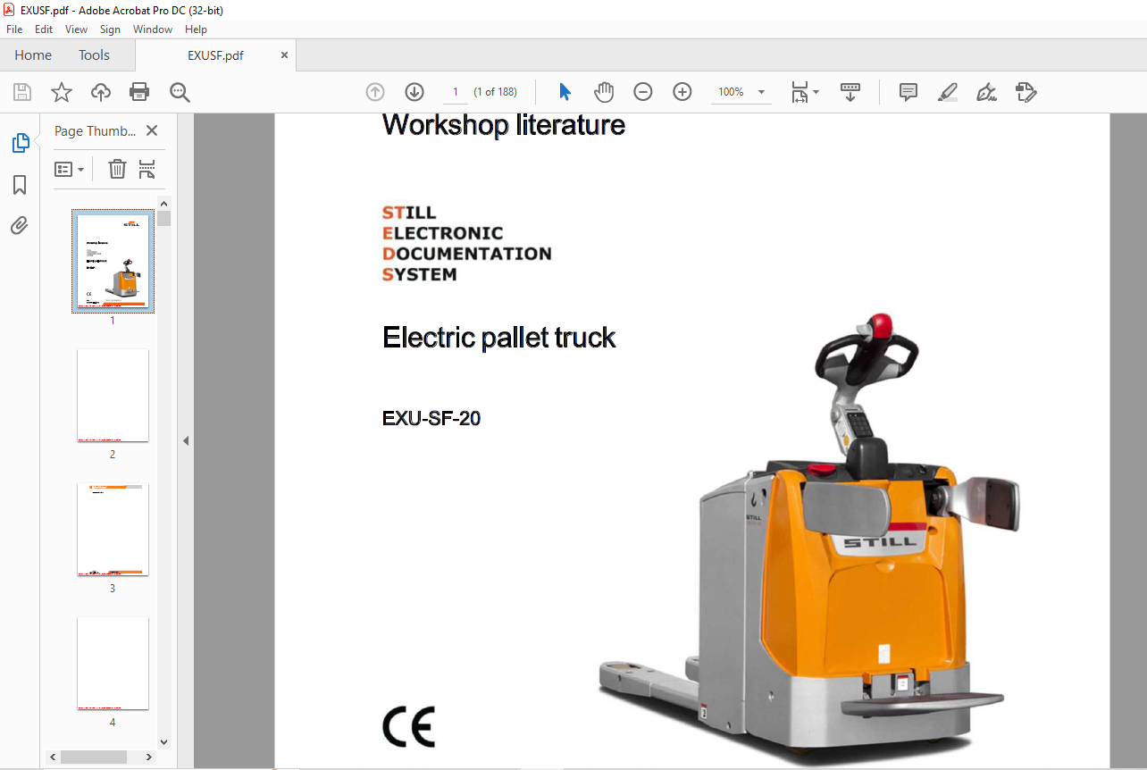Open the Attachments paperclip panel
Screen dimensions: 1147x770
(20, 226)
